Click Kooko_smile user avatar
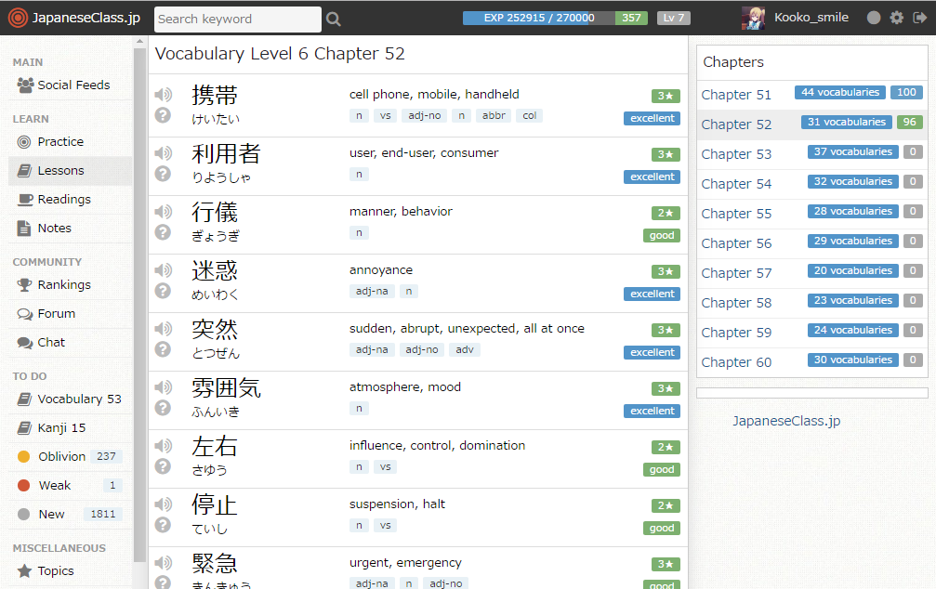 (754, 18)
